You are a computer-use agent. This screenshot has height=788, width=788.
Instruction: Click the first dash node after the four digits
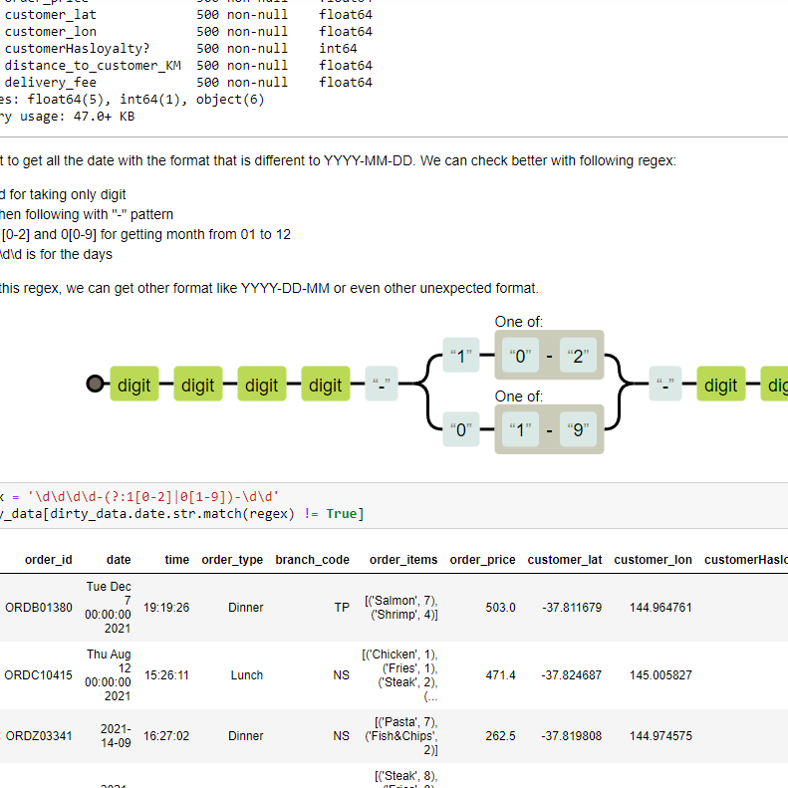coord(382,386)
